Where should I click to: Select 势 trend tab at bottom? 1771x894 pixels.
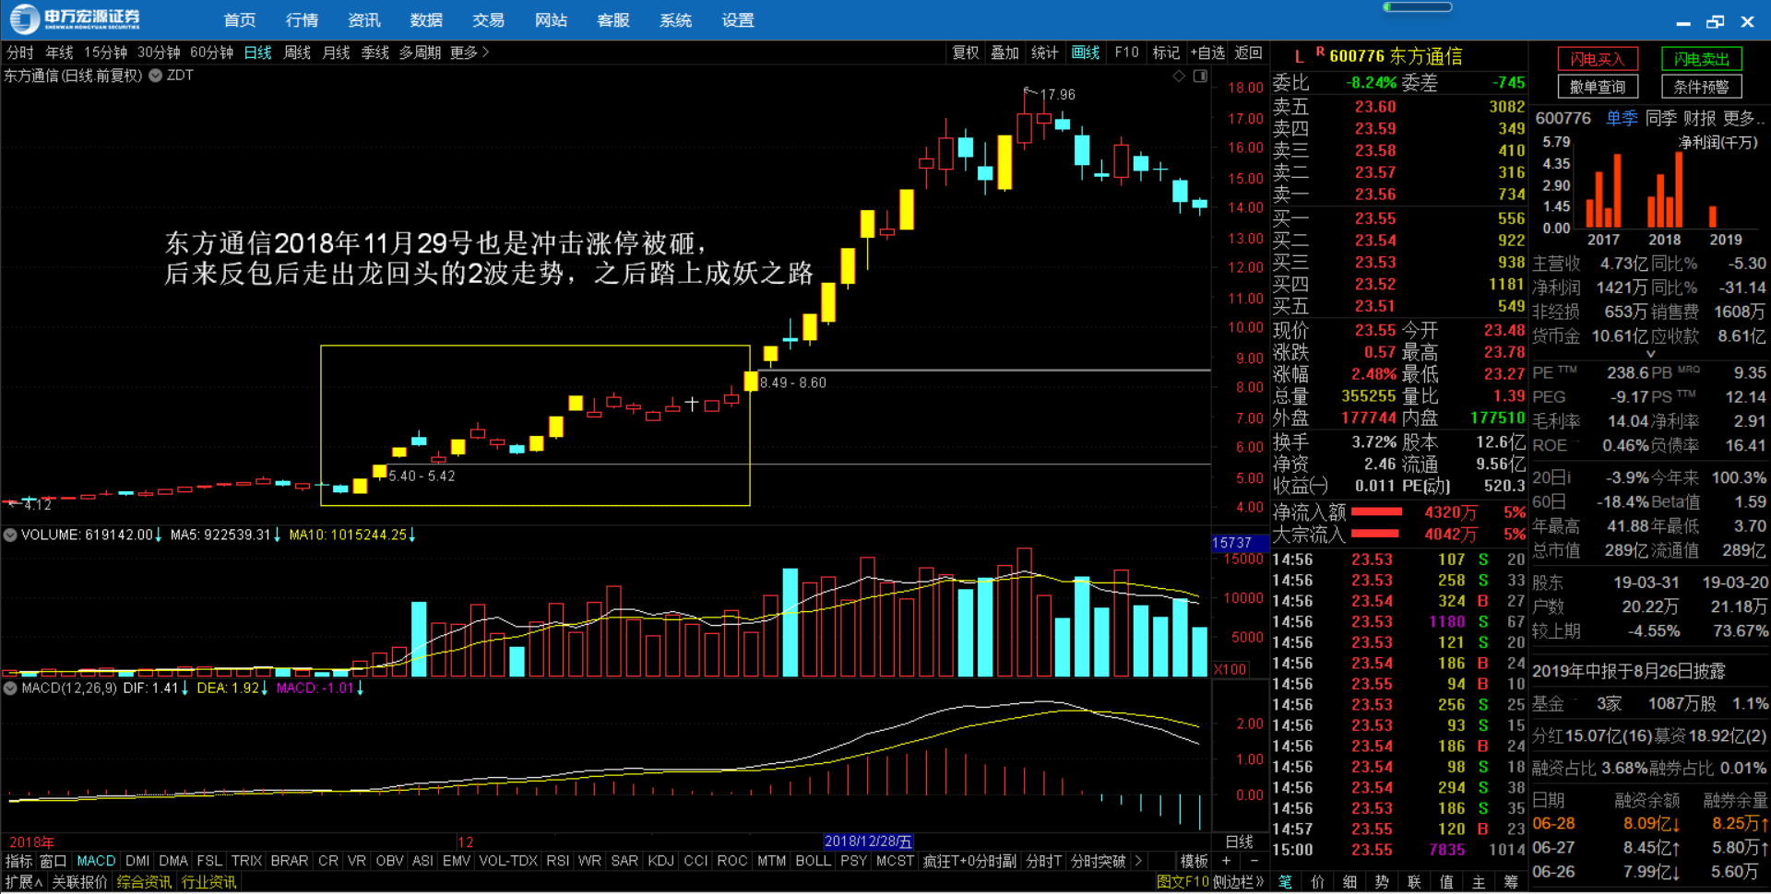coord(1382,882)
